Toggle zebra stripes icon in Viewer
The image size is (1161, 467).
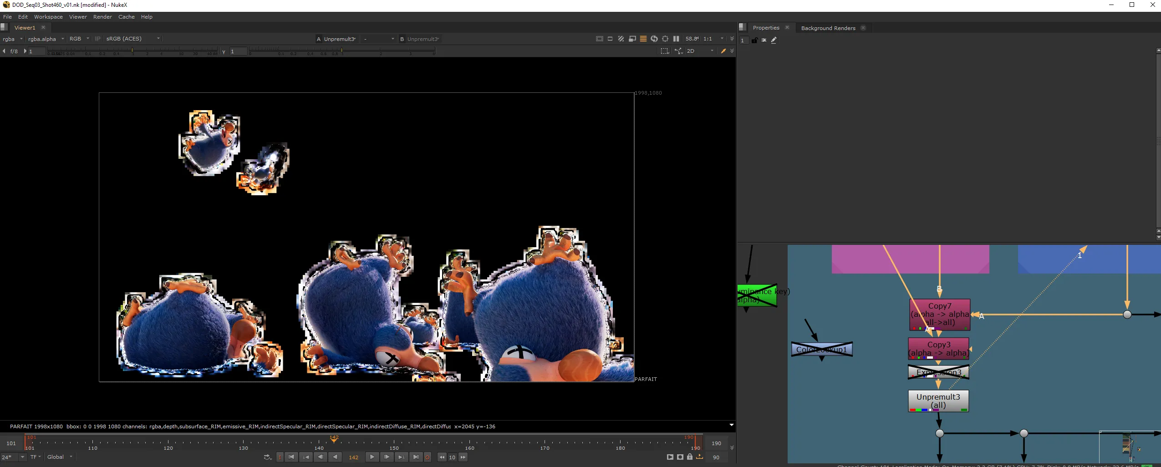(621, 39)
